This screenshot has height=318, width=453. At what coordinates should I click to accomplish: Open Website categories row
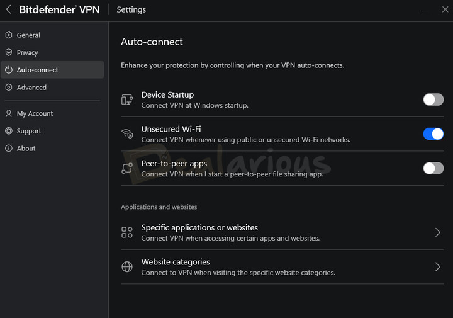pyautogui.click(x=282, y=266)
